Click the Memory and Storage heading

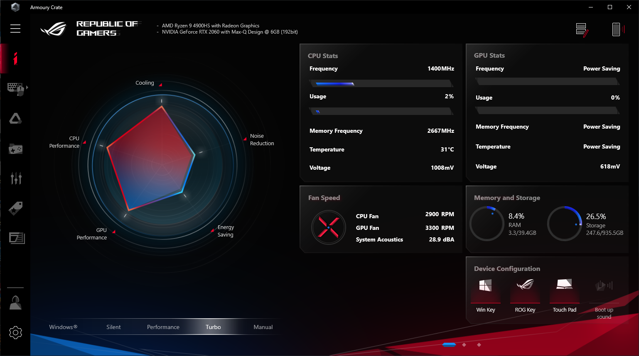[x=507, y=198]
